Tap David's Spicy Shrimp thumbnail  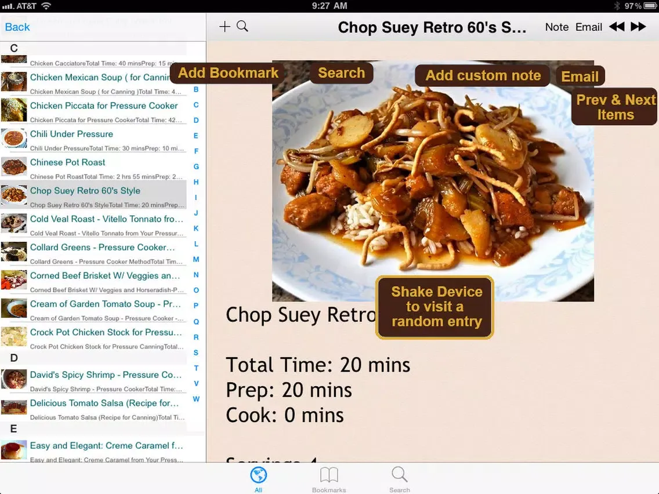(x=14, y=379)
